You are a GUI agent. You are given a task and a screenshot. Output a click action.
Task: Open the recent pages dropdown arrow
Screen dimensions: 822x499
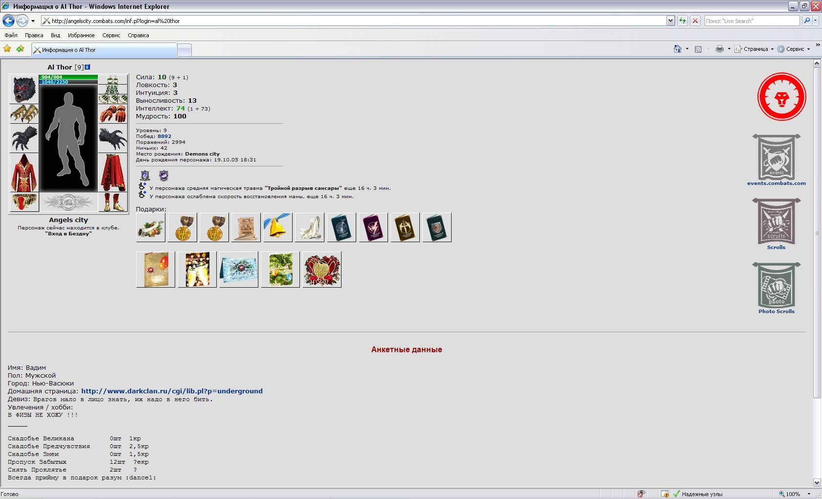33,21
